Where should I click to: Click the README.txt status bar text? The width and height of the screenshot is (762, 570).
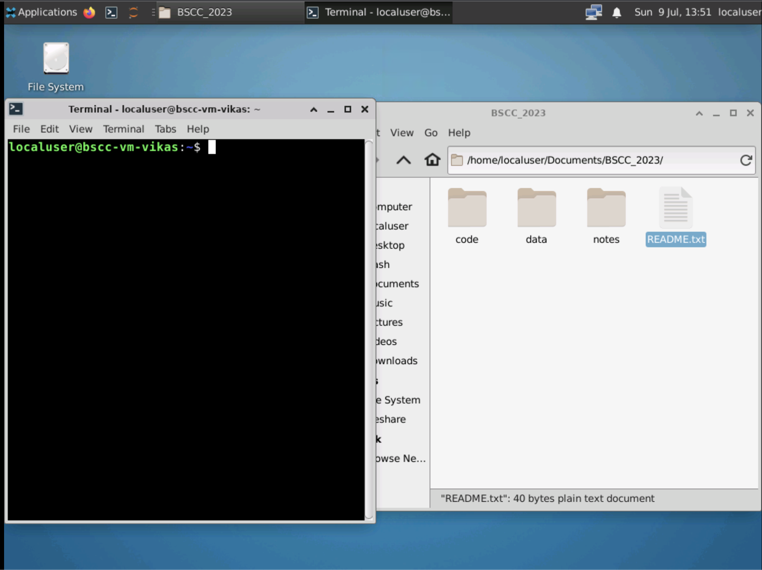(x=547, y=498)
